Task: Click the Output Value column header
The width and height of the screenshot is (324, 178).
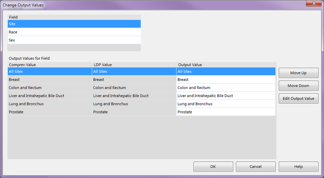Action: click(226, 65)
